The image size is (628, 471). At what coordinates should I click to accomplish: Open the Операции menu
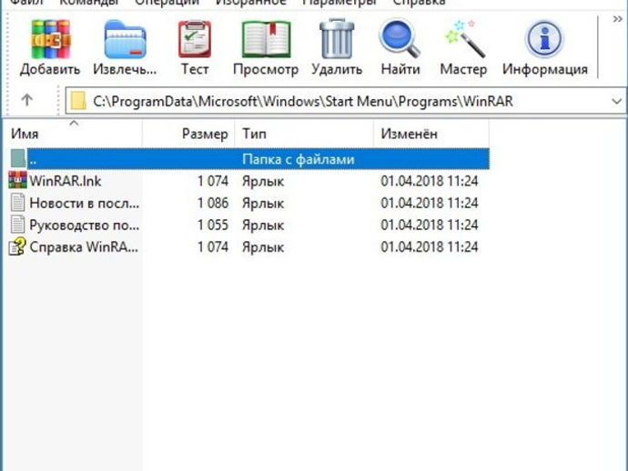pos(167,3)
